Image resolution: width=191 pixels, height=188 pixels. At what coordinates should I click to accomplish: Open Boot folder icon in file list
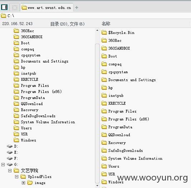pyautogui.click(x=104, y=56)
